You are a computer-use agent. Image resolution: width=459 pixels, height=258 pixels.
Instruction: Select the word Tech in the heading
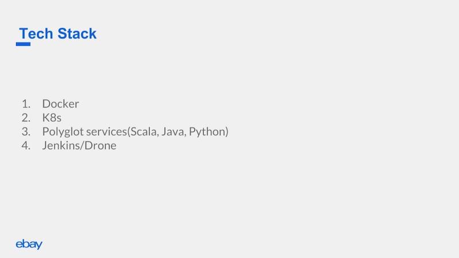pyautogui.click(x=36, y=34)
